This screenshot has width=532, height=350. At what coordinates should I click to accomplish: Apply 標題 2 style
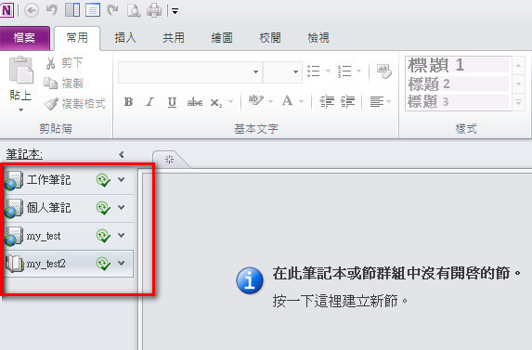click(458, 84)
